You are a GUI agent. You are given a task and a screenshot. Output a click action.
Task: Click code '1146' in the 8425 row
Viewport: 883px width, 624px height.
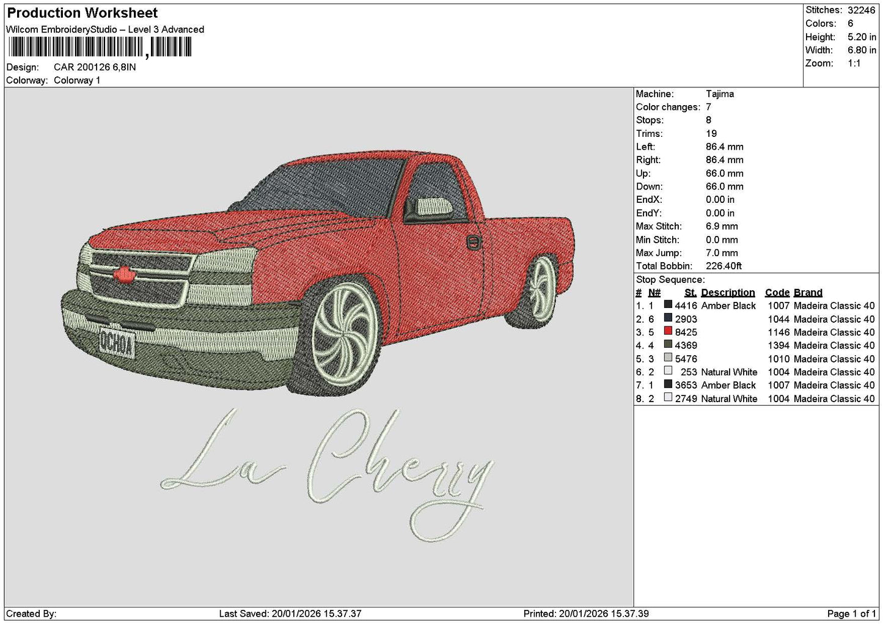779,332
